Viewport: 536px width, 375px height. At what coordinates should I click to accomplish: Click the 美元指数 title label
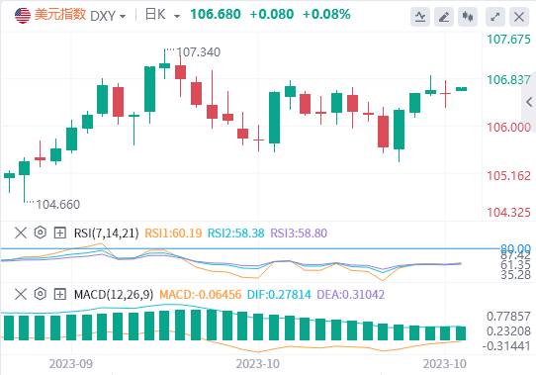click(x=60, y=15)
